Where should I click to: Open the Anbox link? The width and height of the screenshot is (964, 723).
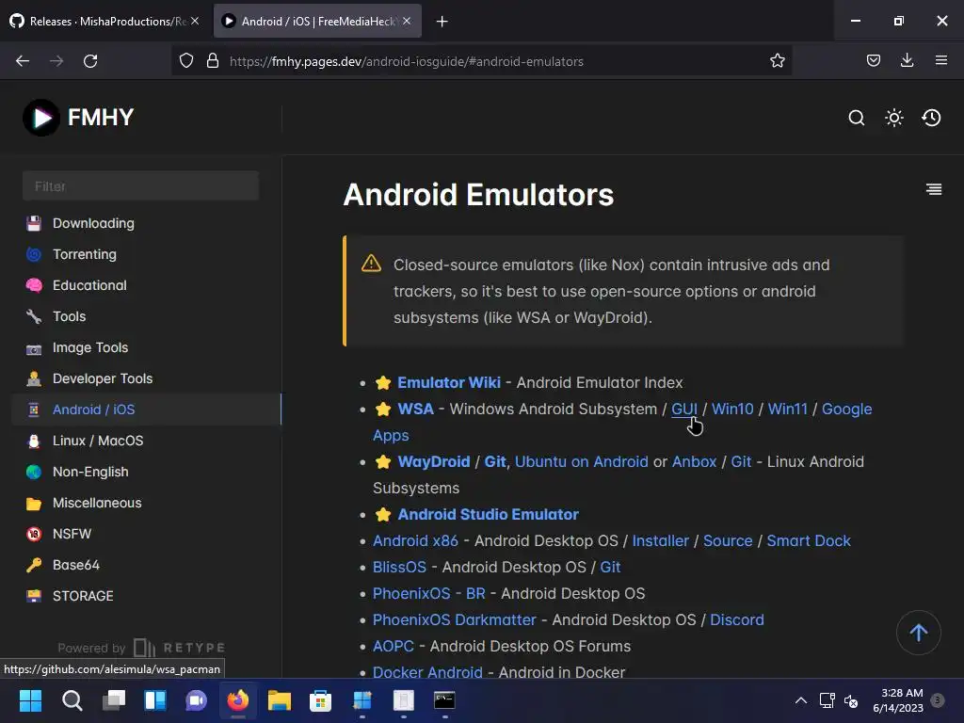pyautogui.click(x=694, y=461)
